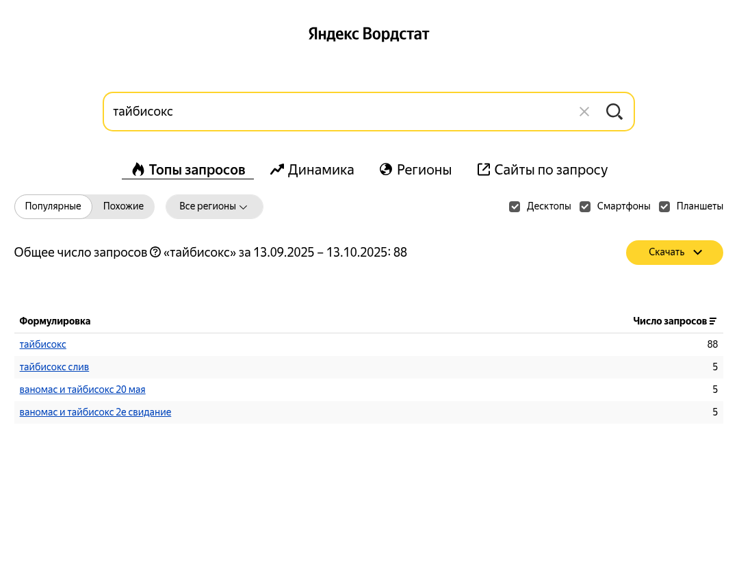Screen dimensions: 739x575
Task: Click the Число запросов column header
Action: click(675, 321)
